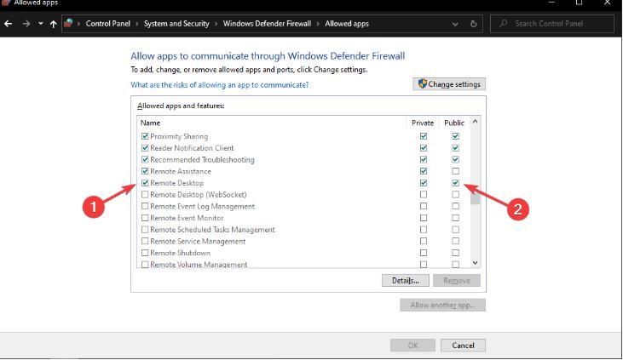Toggle Public checkbox for Reader Notification Client
The width and height of the screenshot is (623, 360).
[x=455, y=147]
